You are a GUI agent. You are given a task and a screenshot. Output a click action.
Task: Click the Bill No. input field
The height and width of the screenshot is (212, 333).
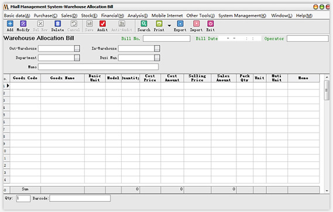tap(166, 39)
